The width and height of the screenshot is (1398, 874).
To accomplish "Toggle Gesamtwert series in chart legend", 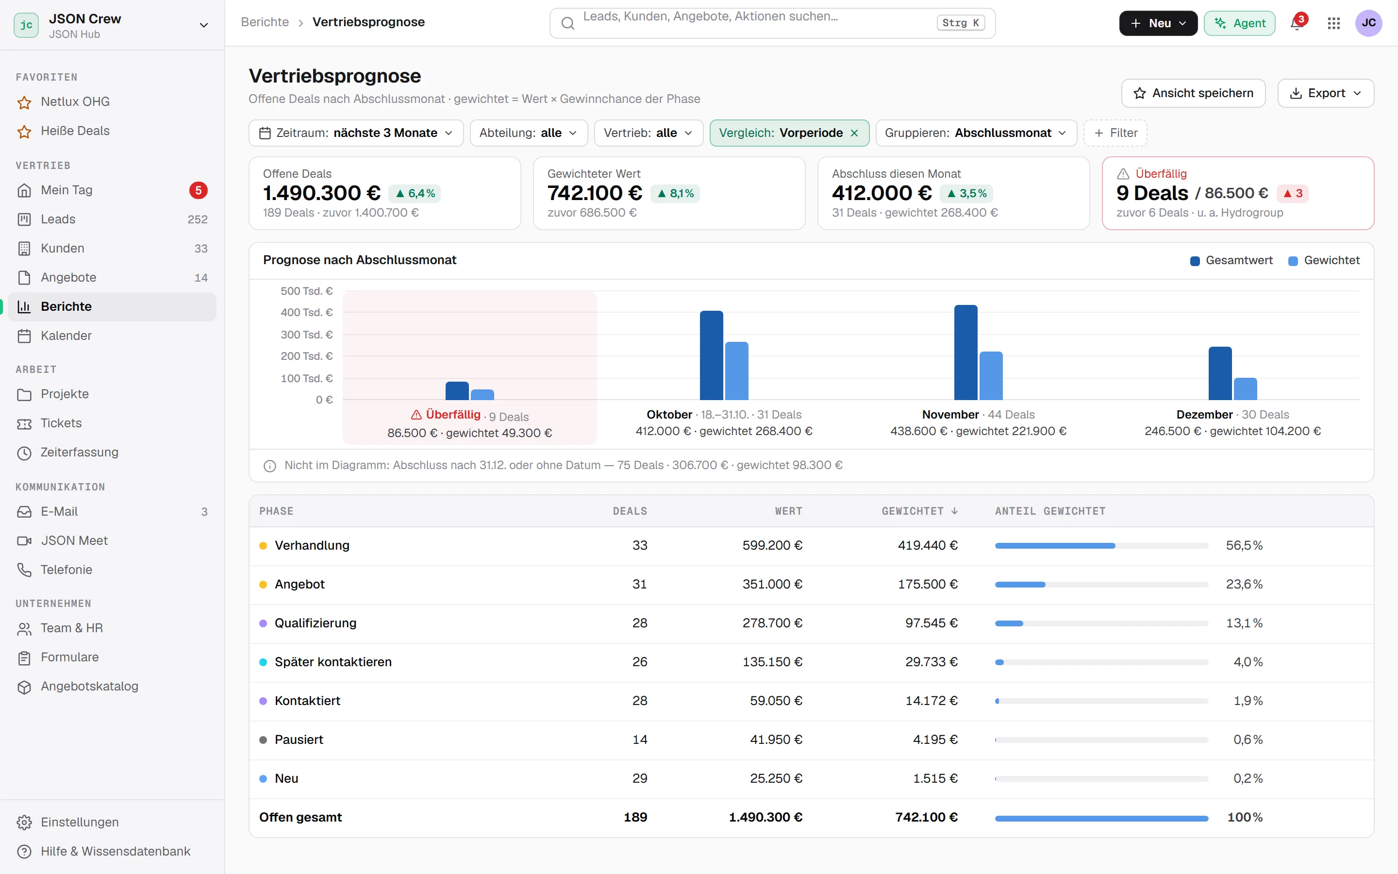I will coord(1231,261).
